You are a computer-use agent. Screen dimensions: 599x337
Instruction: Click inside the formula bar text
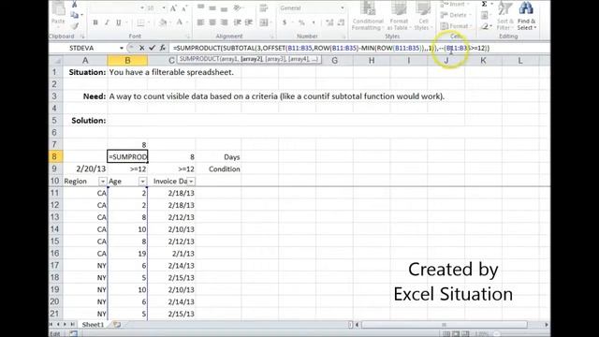[x=330, y=48]
